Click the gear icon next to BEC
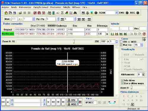The width and height of the screenshot is (148, 111). pos(138,13)
